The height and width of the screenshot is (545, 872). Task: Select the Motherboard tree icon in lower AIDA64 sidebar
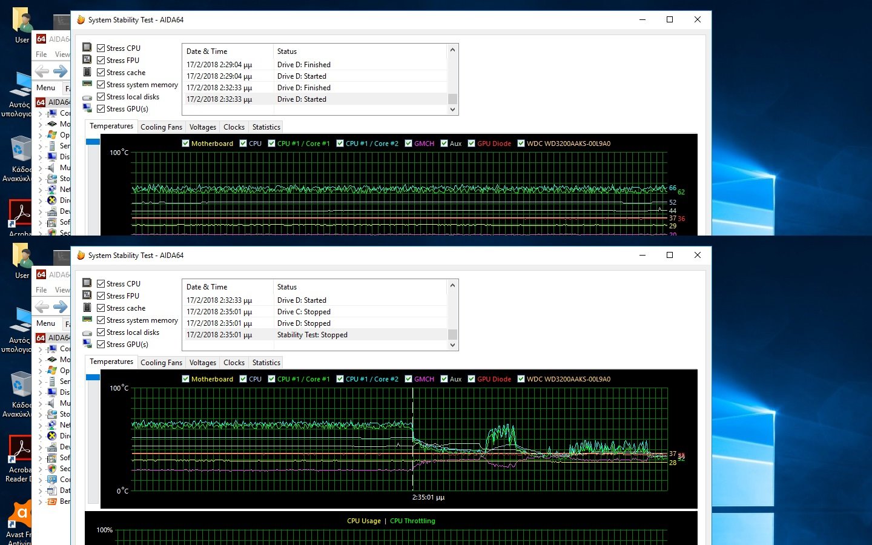(52, 360)
